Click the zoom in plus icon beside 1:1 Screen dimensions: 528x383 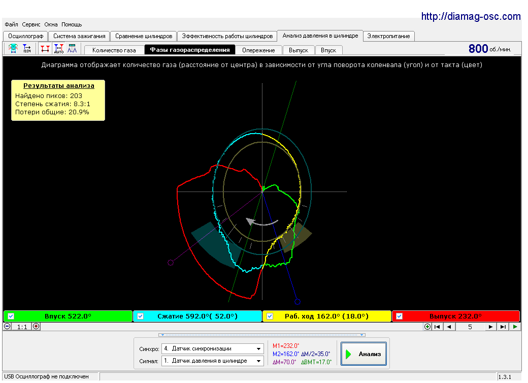tap(36, 326)
